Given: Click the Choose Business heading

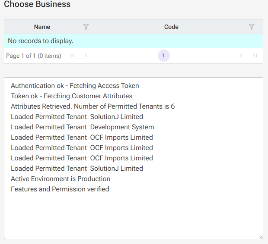Looking at the screenshot, I should [37, 5].
